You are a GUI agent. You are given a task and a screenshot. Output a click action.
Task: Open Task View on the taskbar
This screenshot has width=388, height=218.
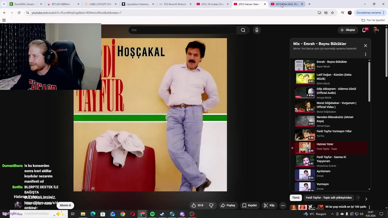73,214
